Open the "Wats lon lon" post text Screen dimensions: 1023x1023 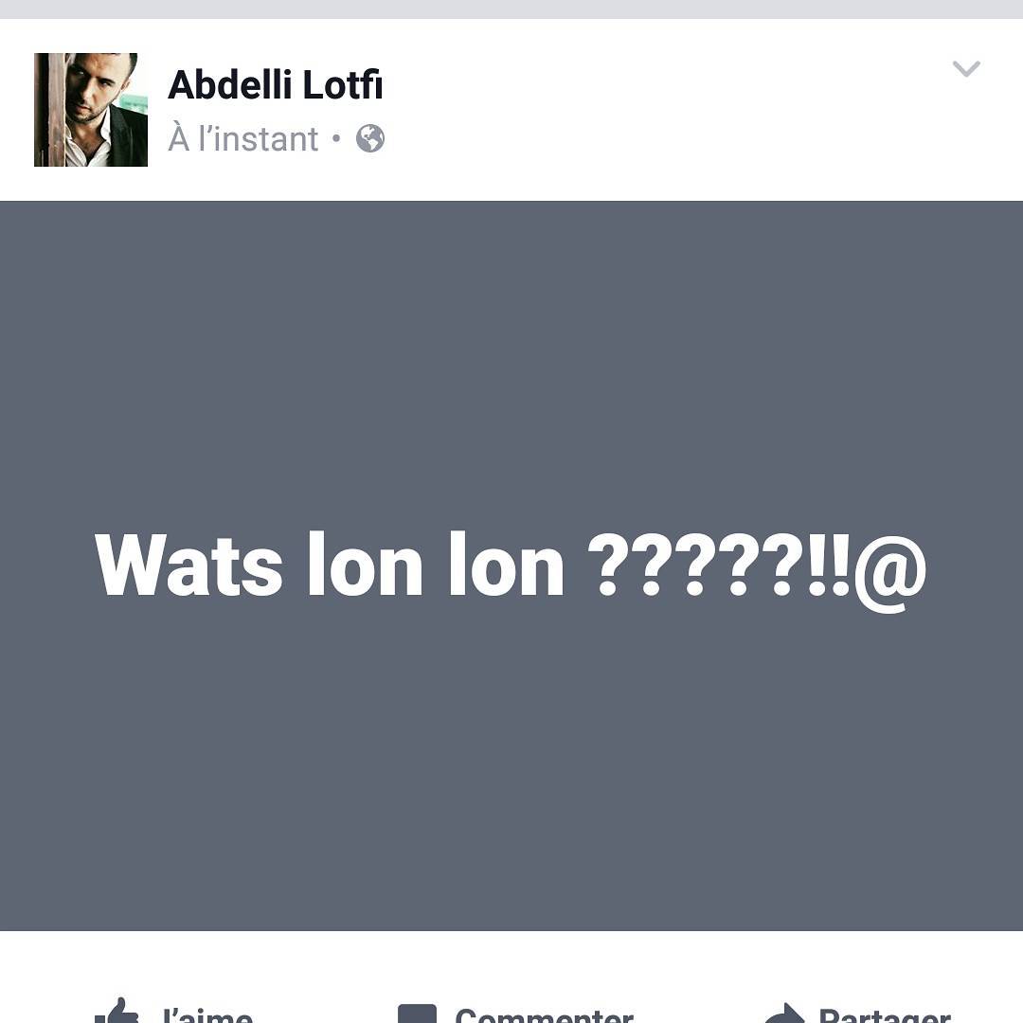[x=511, y=567]
